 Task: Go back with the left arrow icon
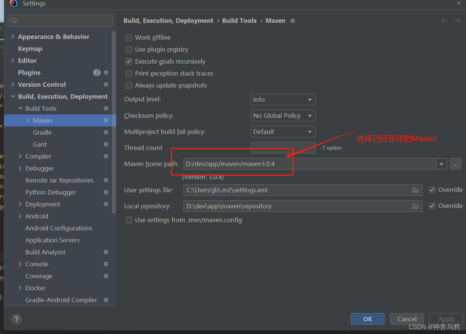pos(444,21)
